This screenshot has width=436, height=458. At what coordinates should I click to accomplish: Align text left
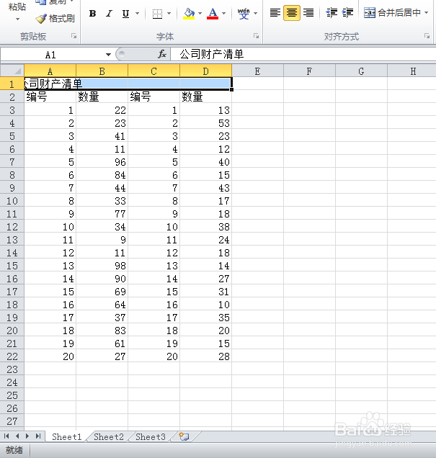tap(275, 13)
